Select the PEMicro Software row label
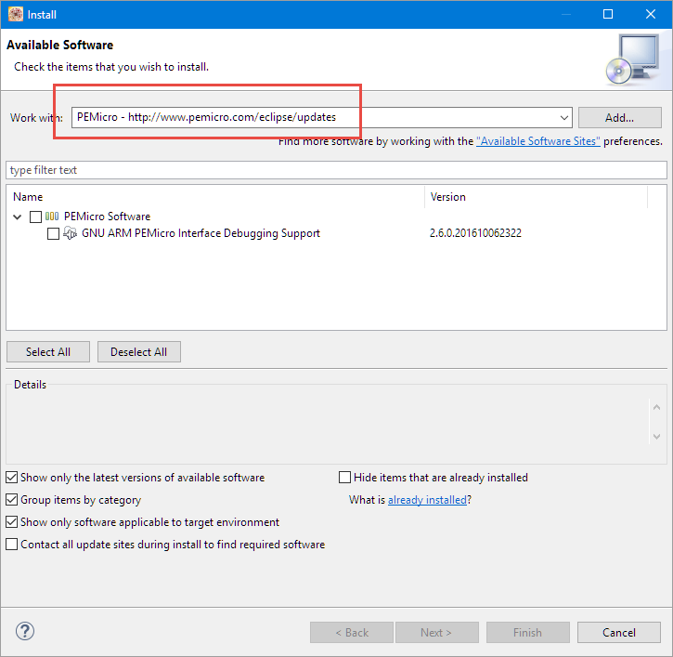Image resolution: width=673 pixels, height=657 pixels. (108, 217)
